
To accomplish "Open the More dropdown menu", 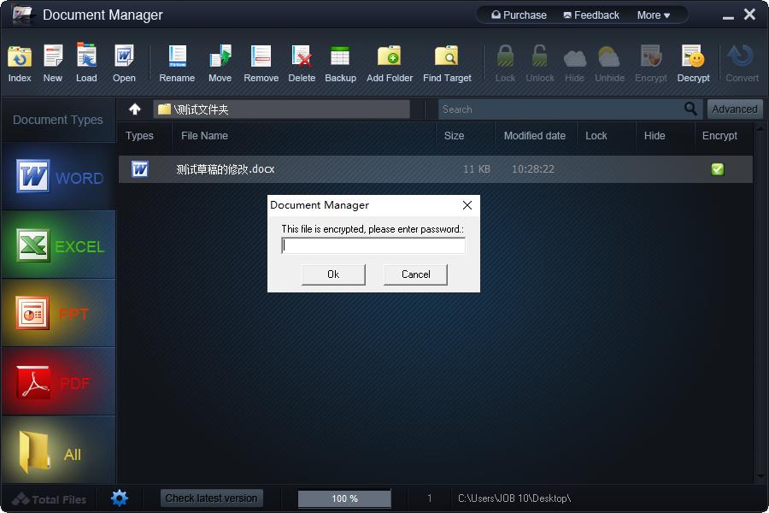I will pyautogui.click(x=654, y=15).
